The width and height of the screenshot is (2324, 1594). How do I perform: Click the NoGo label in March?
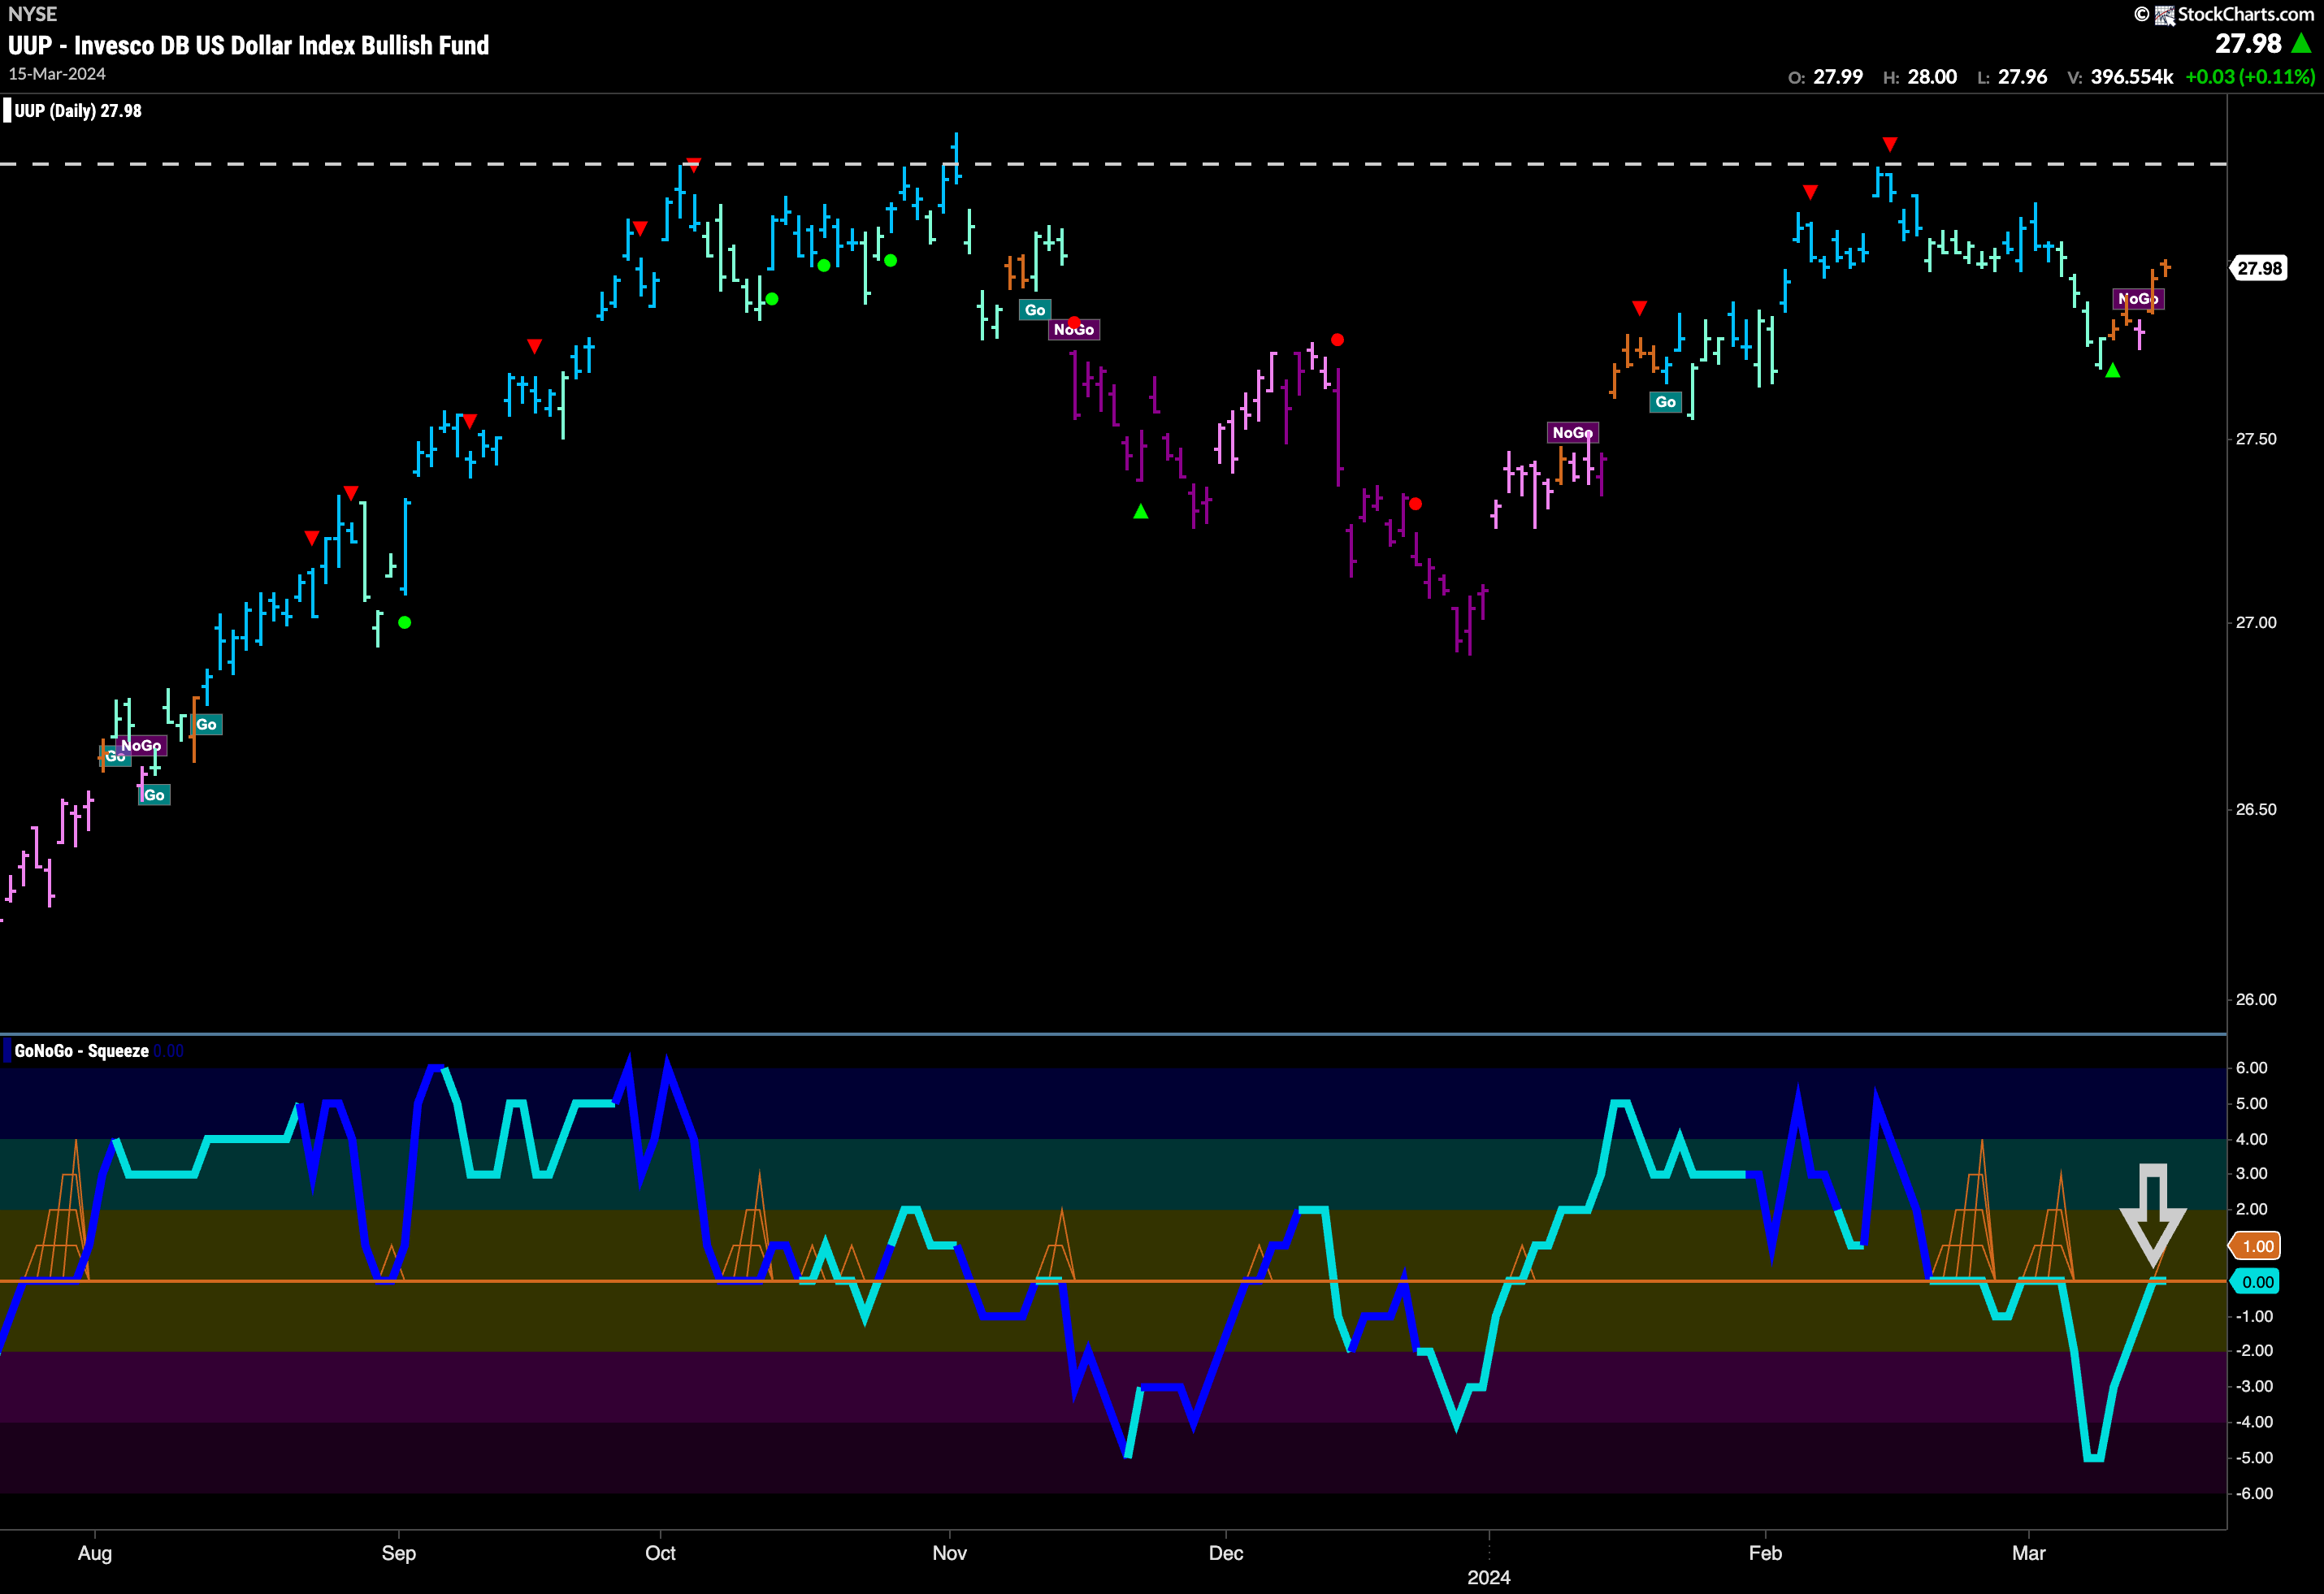tap(2138, 299)
